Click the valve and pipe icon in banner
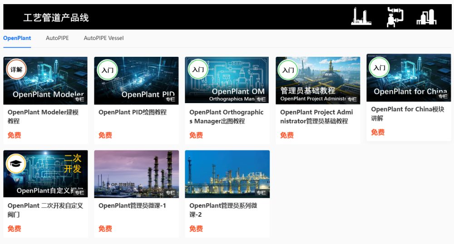This screenshot has width=454, height=244. point(394,17)
